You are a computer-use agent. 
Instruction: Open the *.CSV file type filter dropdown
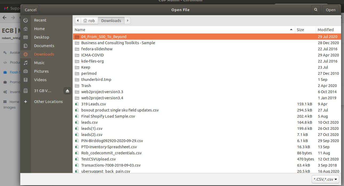325,179
